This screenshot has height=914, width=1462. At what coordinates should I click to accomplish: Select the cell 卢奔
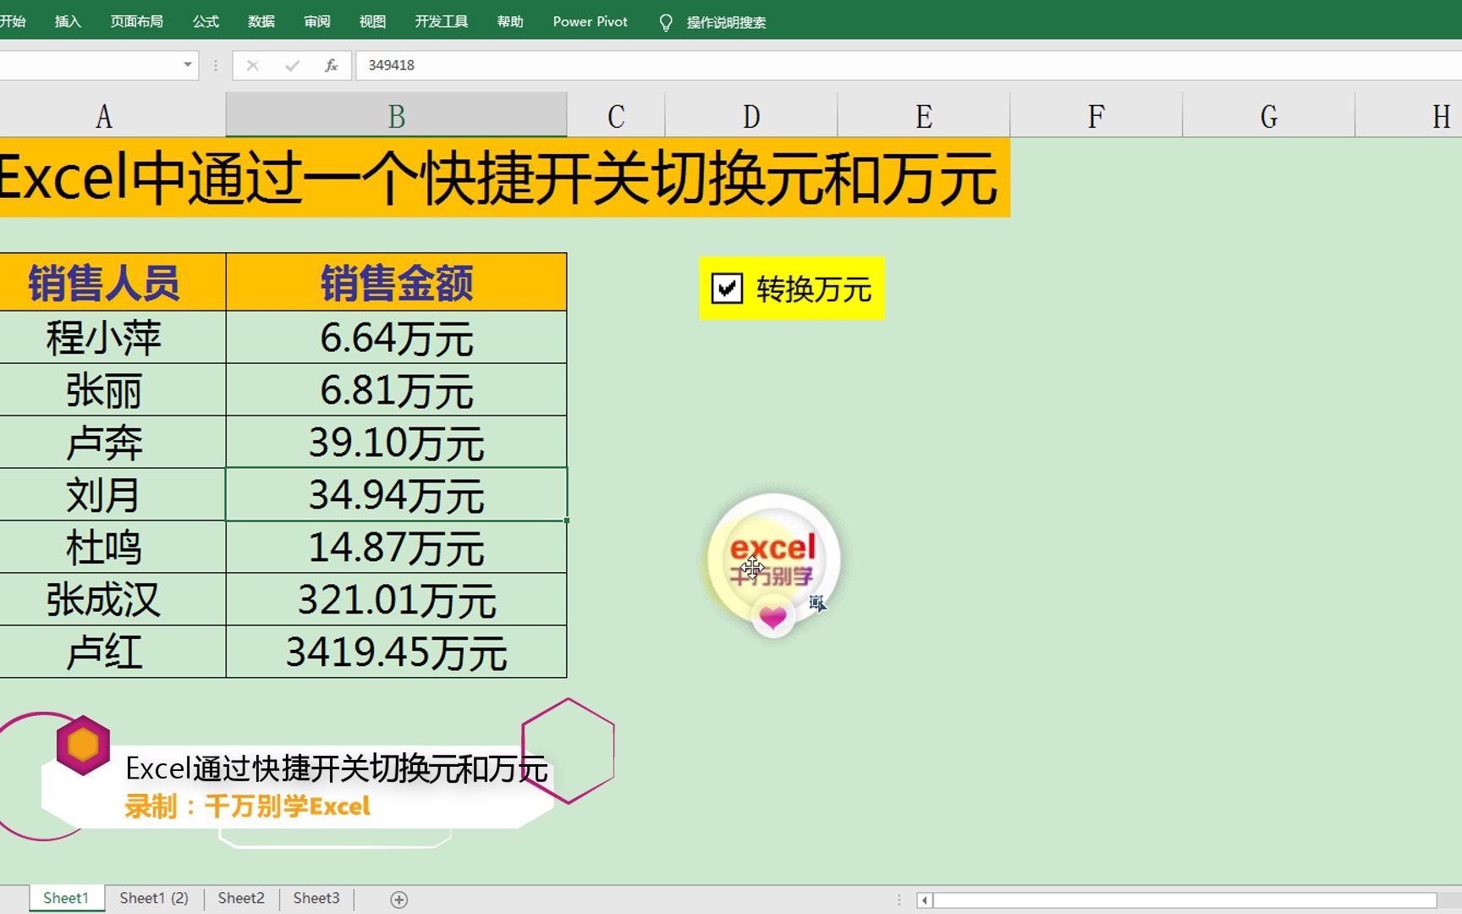(113, 443)
